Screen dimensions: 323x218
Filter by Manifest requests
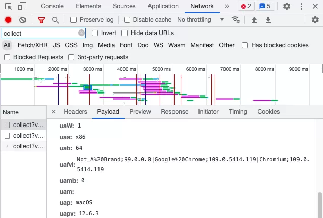tap(202, 45)
